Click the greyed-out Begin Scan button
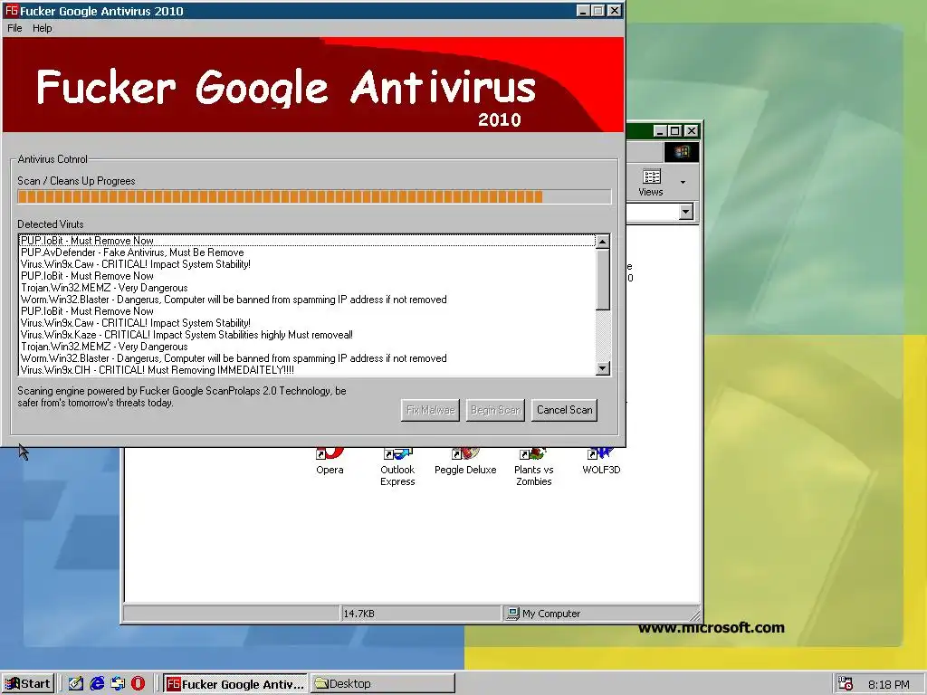Image resolution: width=927 pixels, height=695 pixels. [x=495, y=410]
